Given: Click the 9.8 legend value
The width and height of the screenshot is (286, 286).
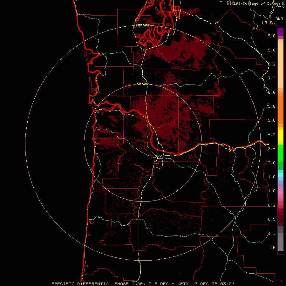Looking at the screenshot, I should 272,36.
